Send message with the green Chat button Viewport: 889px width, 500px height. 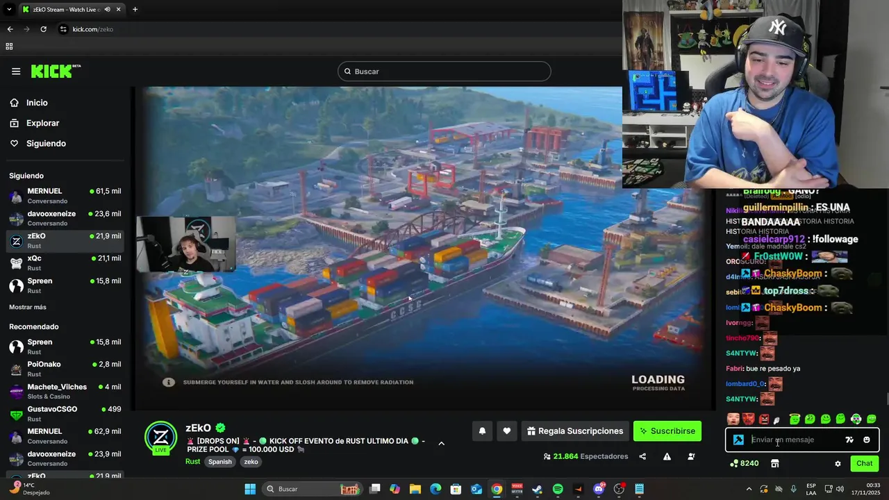click(x=865, y=464)
